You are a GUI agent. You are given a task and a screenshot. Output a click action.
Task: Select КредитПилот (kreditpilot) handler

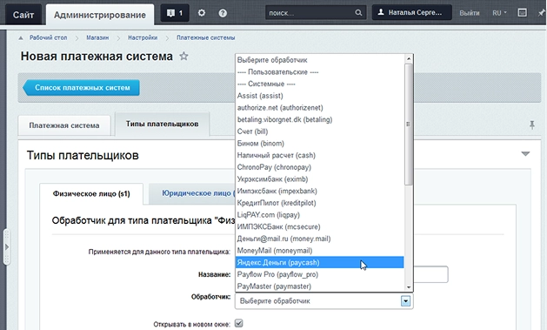pos(320,203)
